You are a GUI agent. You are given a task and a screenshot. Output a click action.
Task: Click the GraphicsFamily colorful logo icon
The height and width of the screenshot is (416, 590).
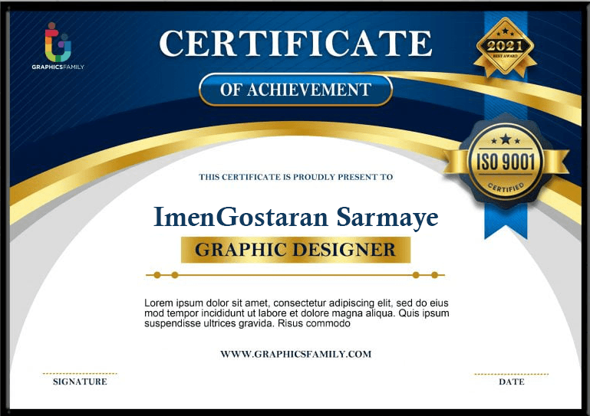[x=58, y=43]
